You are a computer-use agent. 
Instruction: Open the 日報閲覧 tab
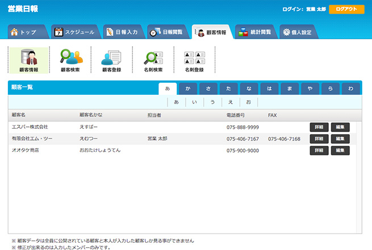point(168,32)
